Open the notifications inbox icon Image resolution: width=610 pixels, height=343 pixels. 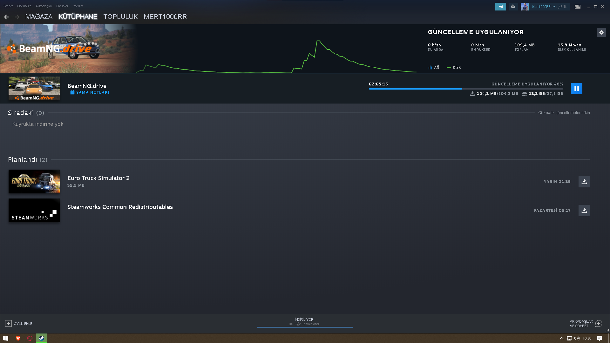(x=513, y=7)
